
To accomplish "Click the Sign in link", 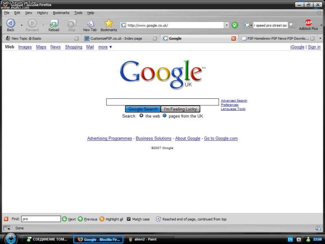I will 314,47.
